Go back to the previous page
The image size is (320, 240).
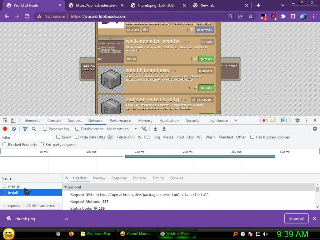pyautogui.click(x=7, y=16)
